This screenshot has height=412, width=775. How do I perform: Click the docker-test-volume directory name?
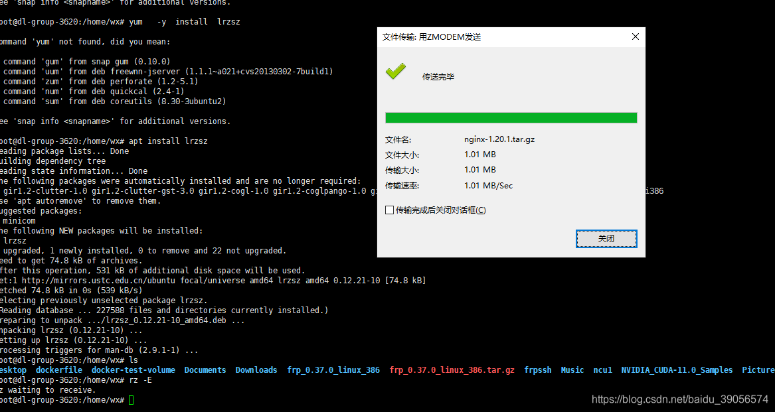click(133, 370)
